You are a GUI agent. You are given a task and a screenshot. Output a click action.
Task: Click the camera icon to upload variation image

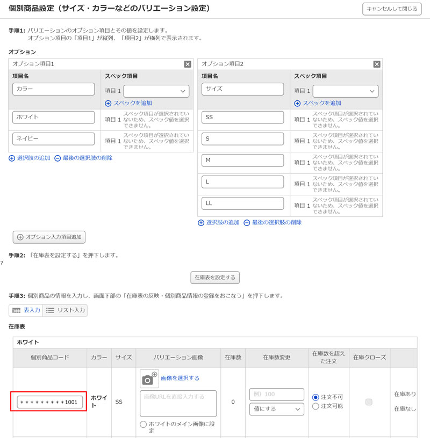point(149,378)
